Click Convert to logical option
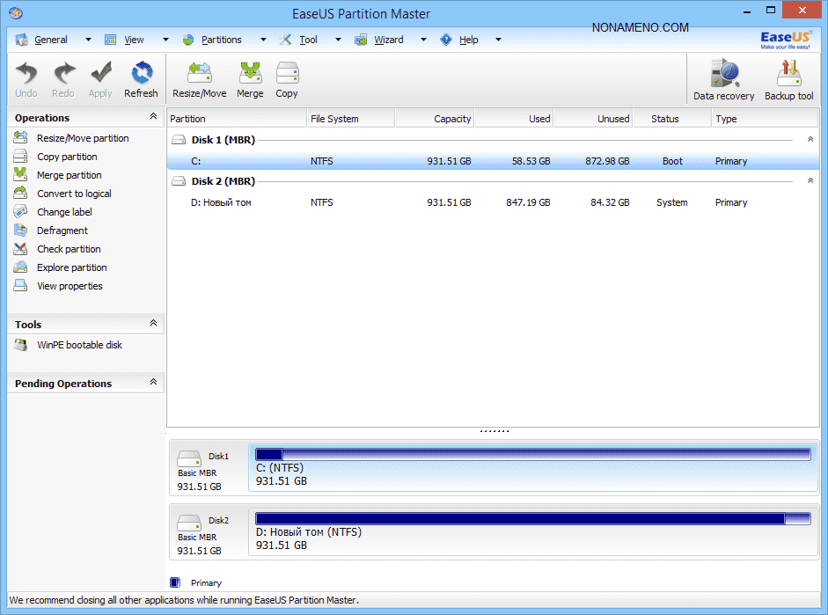The image size is (828, 615). [74, 194]
